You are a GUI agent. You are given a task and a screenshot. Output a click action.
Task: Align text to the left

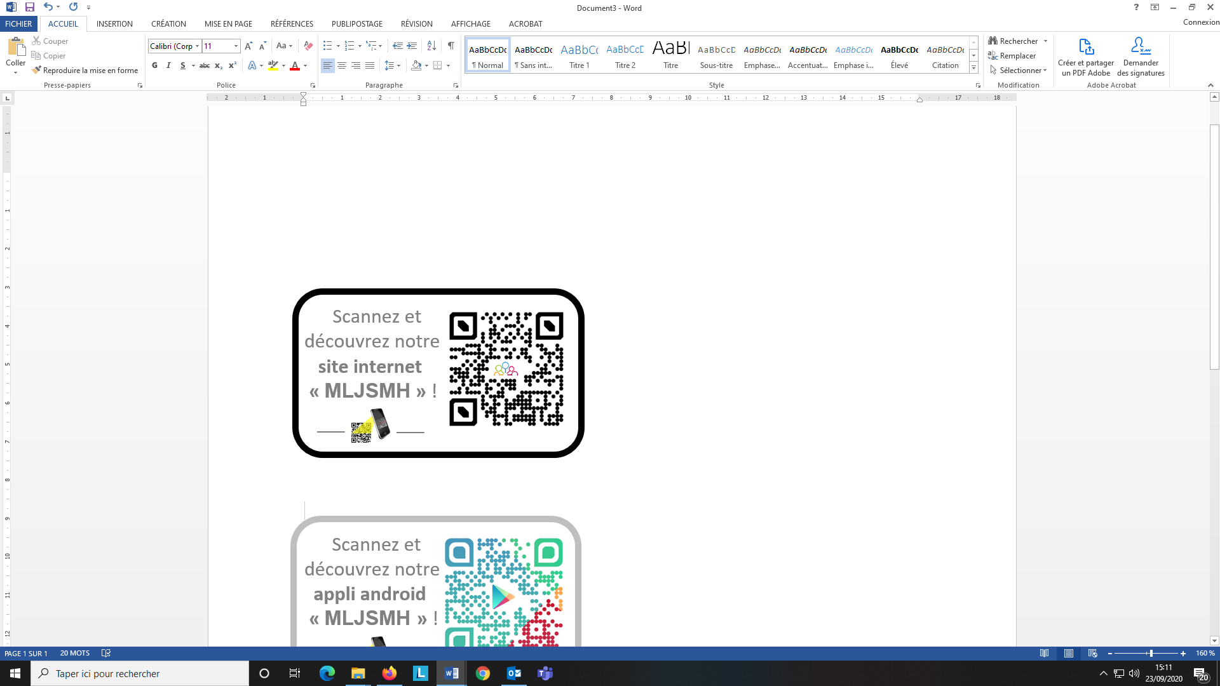pos(327,65)
